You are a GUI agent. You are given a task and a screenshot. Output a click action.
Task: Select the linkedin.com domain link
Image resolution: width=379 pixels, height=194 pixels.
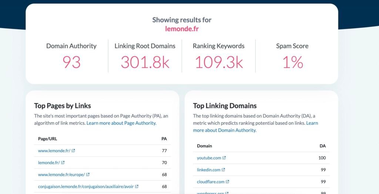208,170
